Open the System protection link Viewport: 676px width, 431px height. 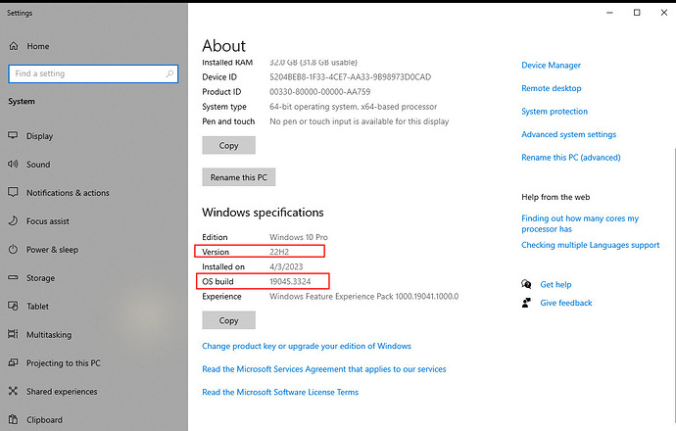555,112
